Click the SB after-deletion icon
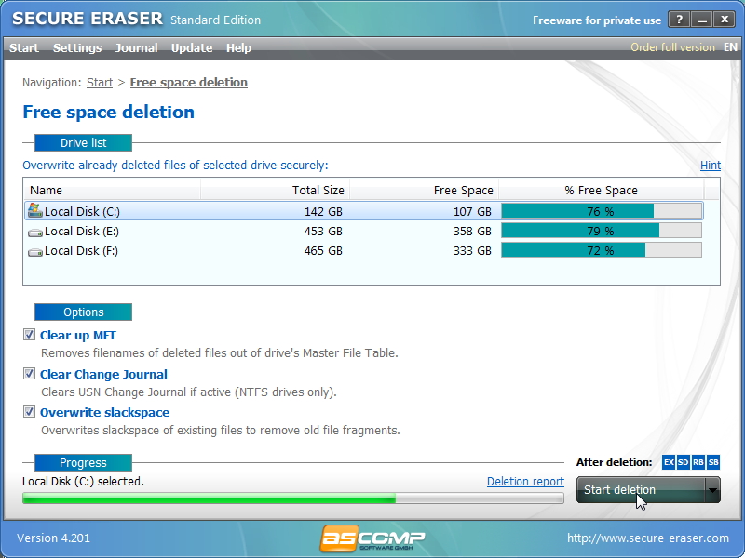The height and width of the screenshot is (558, 745). (x=713, y=462)
